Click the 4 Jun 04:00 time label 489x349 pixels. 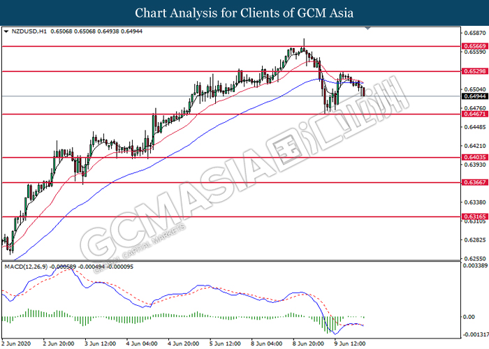tap(142, 343)
